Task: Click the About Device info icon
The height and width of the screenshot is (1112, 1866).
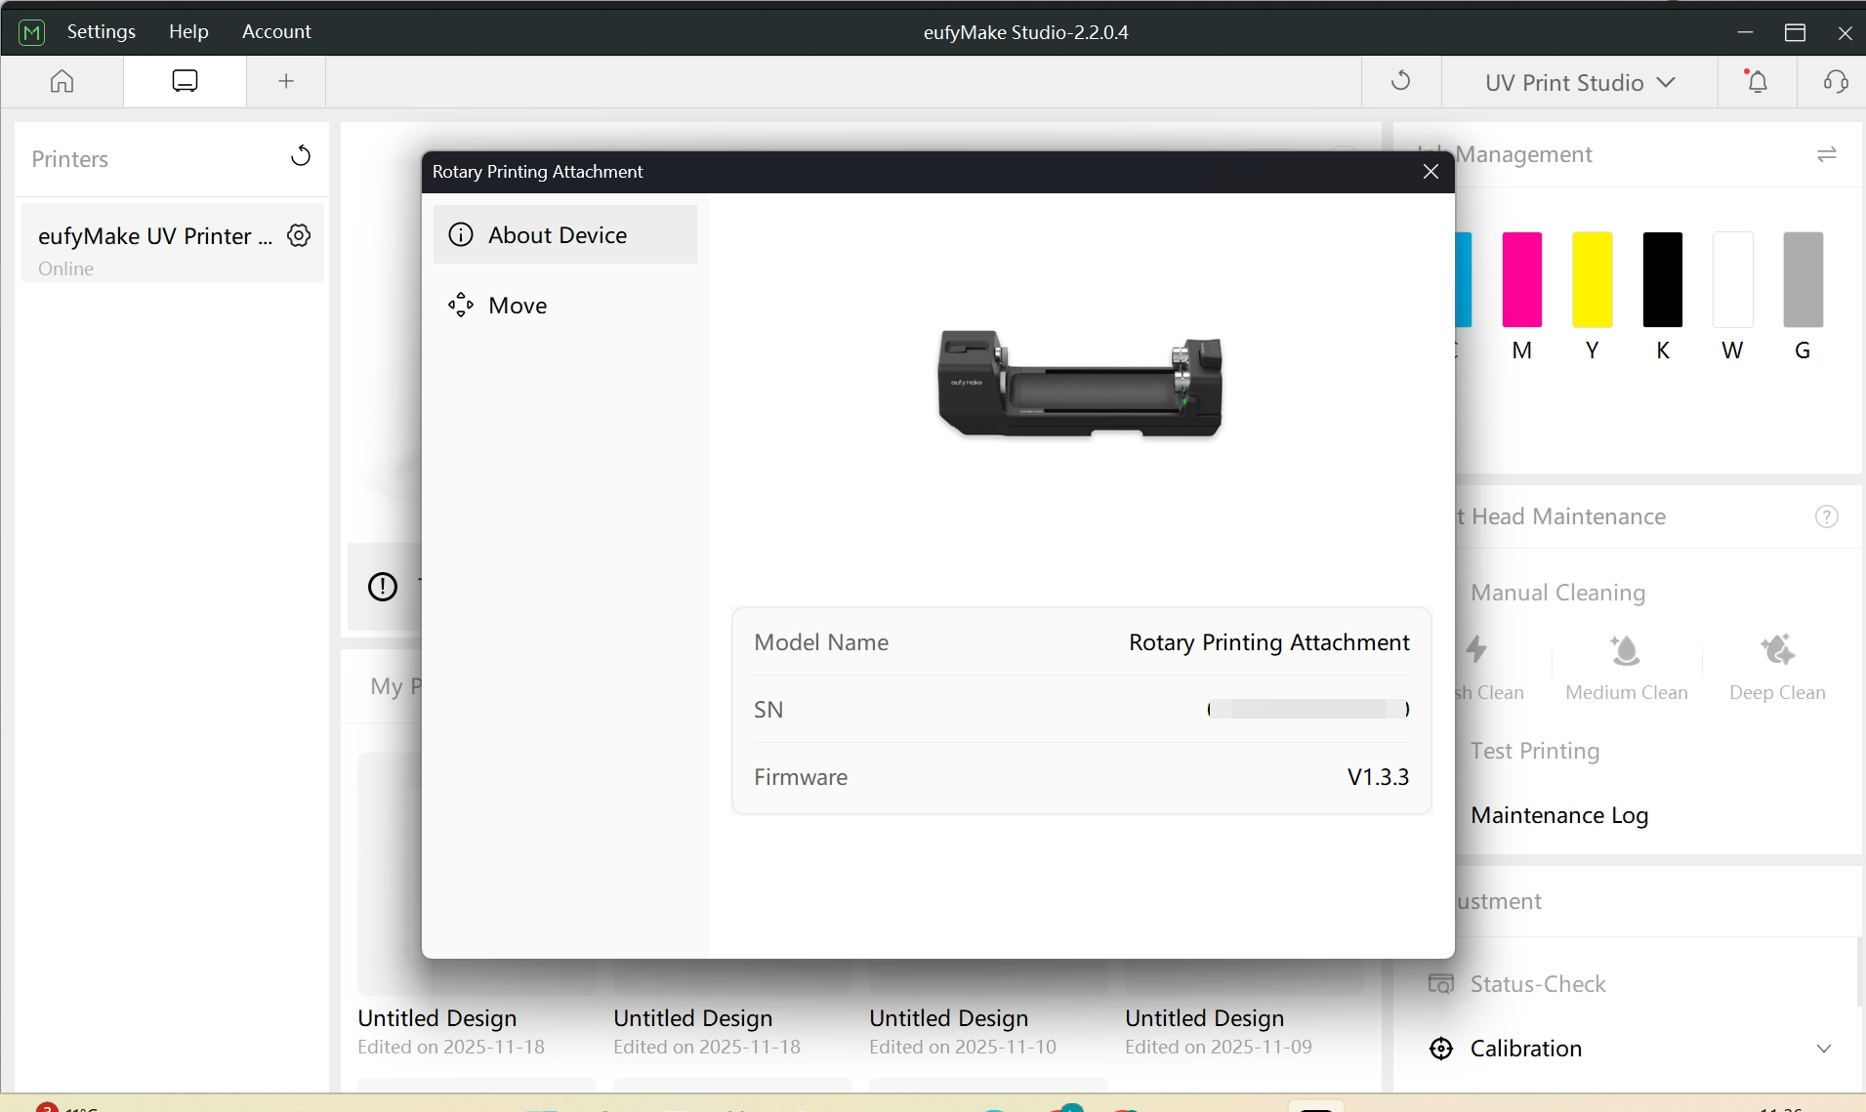Action: [x=461, y=234]
